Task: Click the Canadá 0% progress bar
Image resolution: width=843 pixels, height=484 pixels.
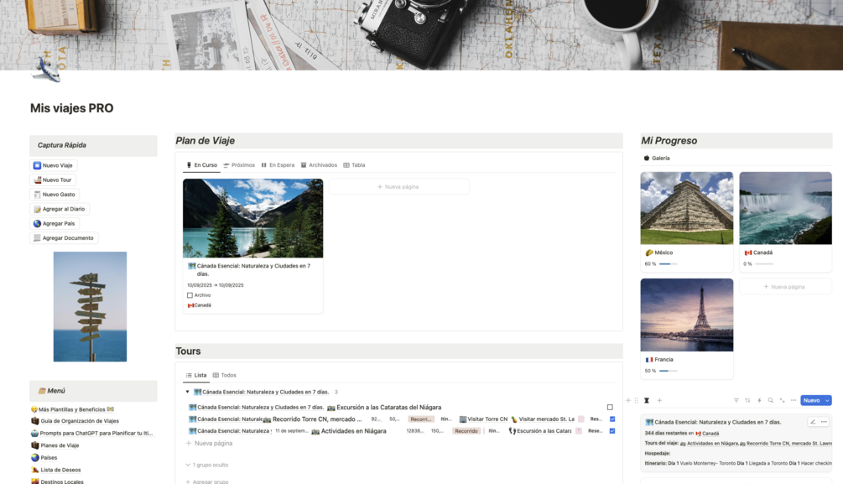Action: click(764, 264)
